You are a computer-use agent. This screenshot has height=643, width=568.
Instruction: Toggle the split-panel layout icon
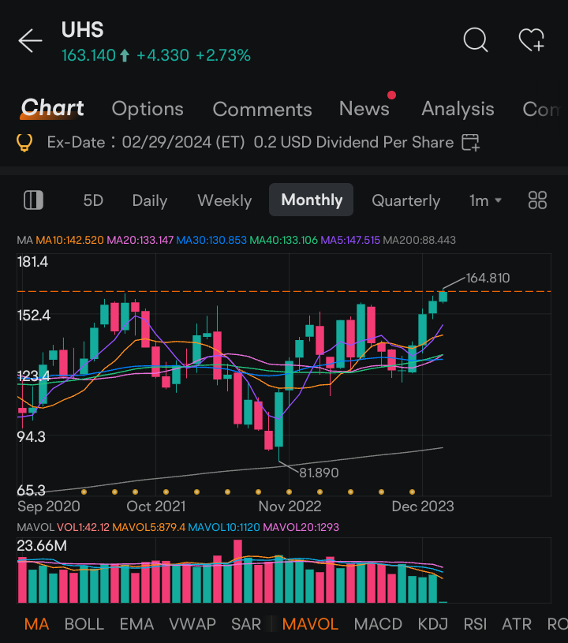[33, 200]
